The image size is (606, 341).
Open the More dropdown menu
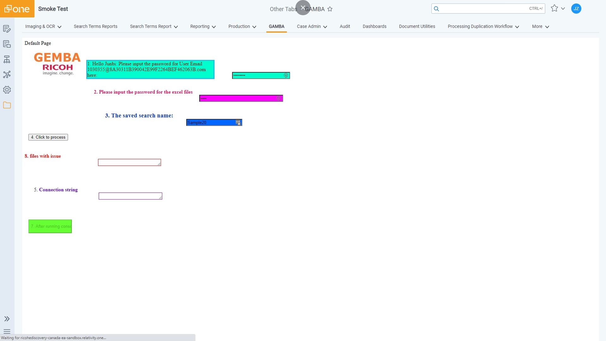click(540, 27)
